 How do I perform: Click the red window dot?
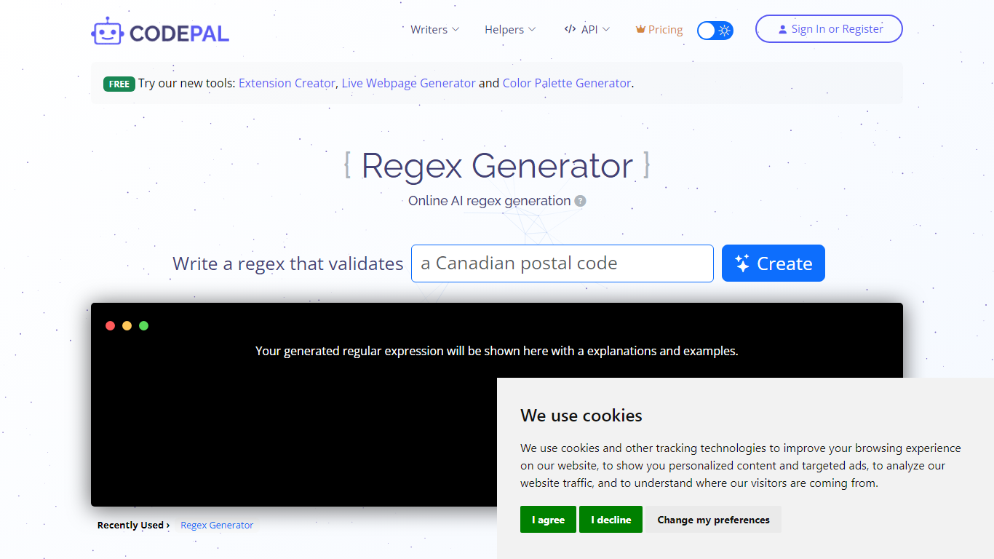[111, 325]
